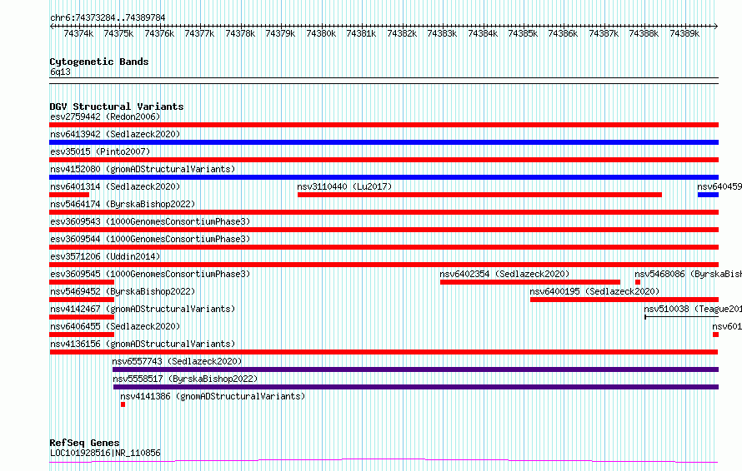Select the short red bar under esv3609545

(82, 282)
